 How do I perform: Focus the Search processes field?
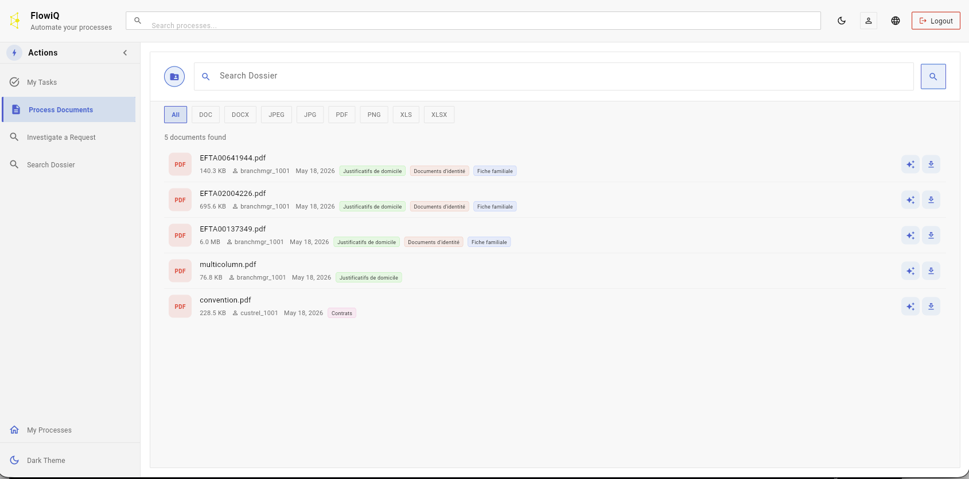click(473, 21)
